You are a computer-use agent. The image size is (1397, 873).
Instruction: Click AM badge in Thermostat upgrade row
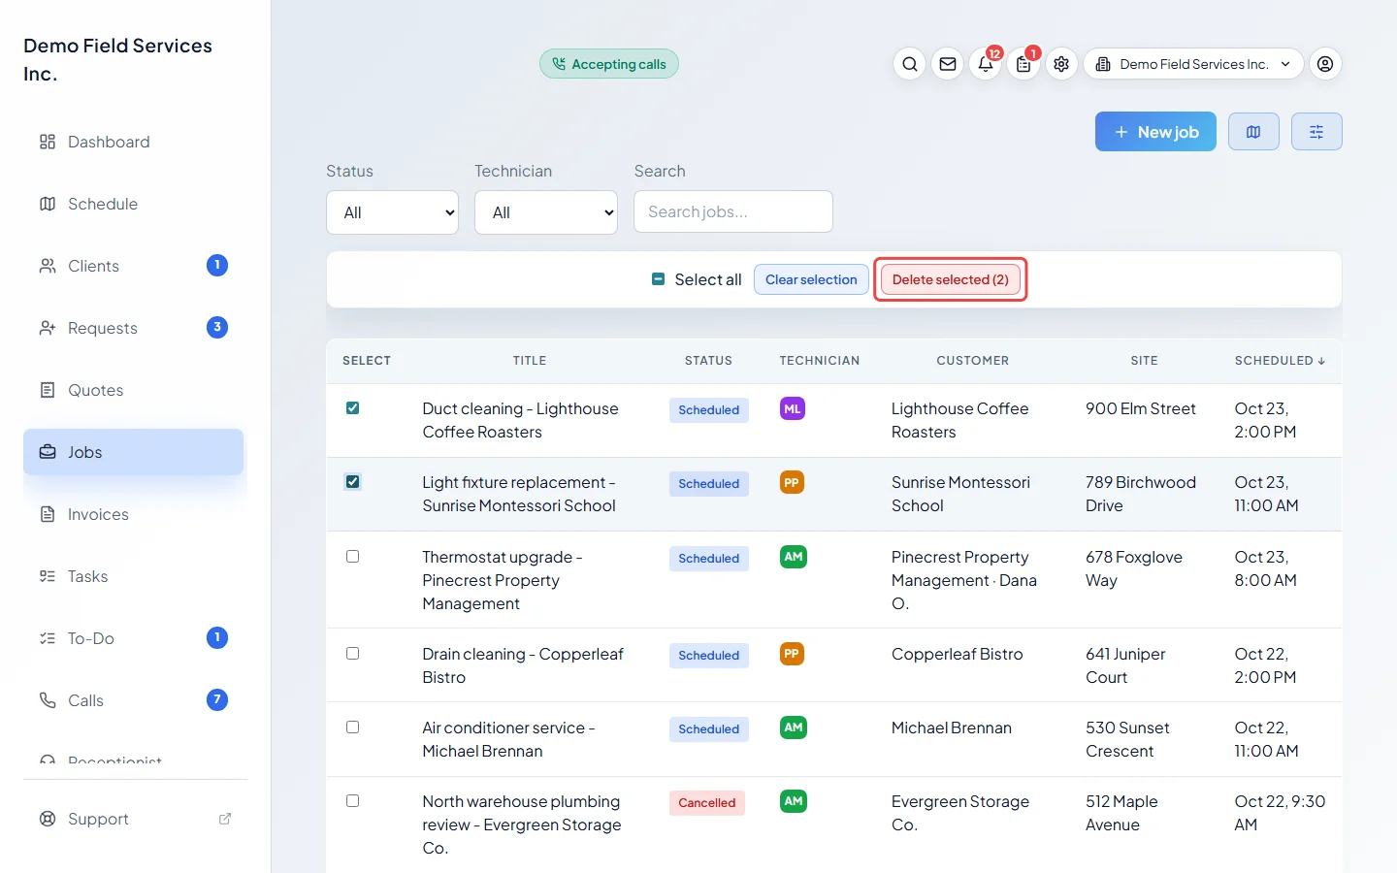click(x=794, y=557)
